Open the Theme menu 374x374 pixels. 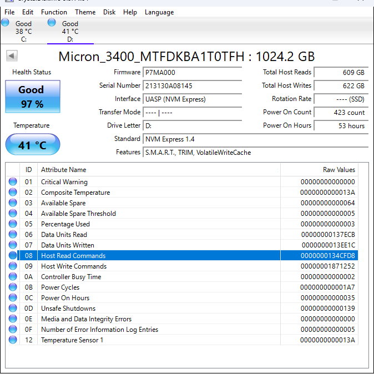[x=85, y=12]
